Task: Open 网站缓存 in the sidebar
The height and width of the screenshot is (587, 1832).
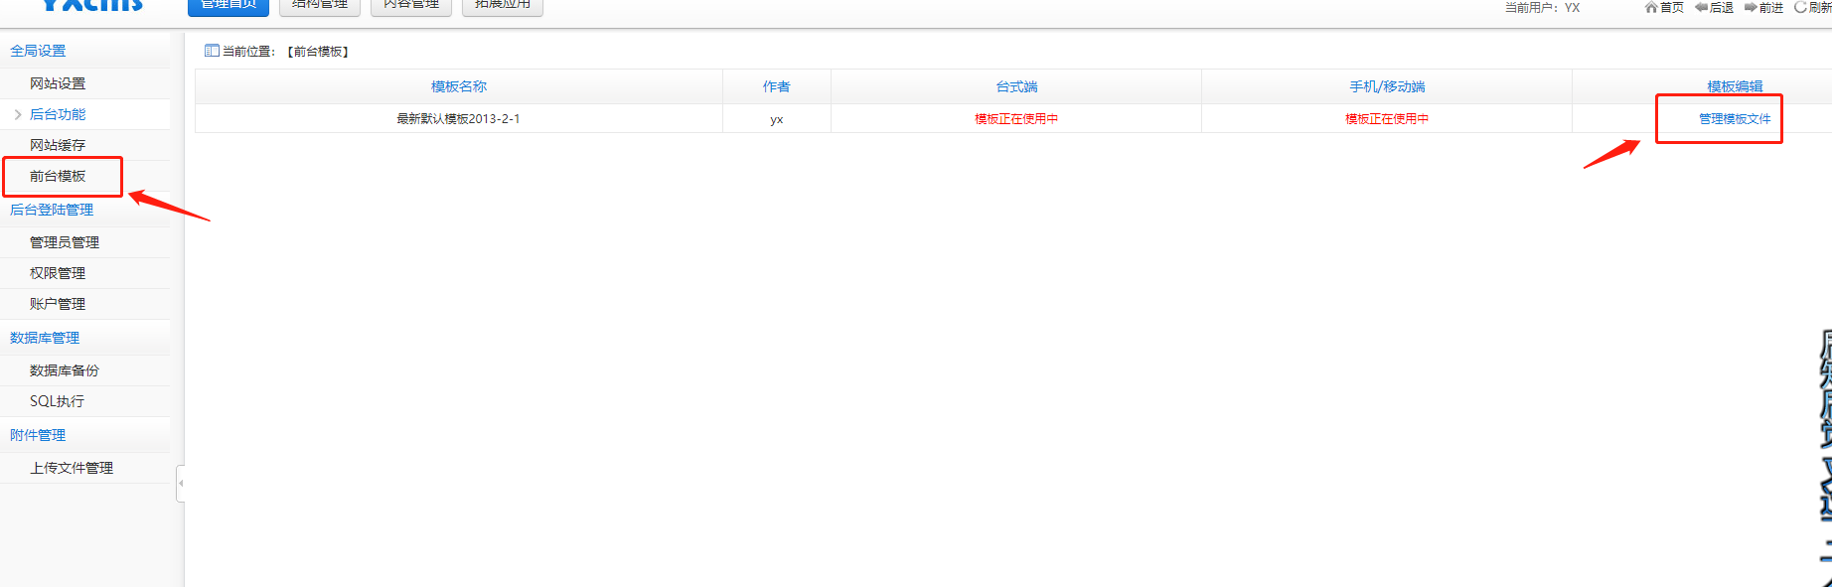Action: click(58, 145)
